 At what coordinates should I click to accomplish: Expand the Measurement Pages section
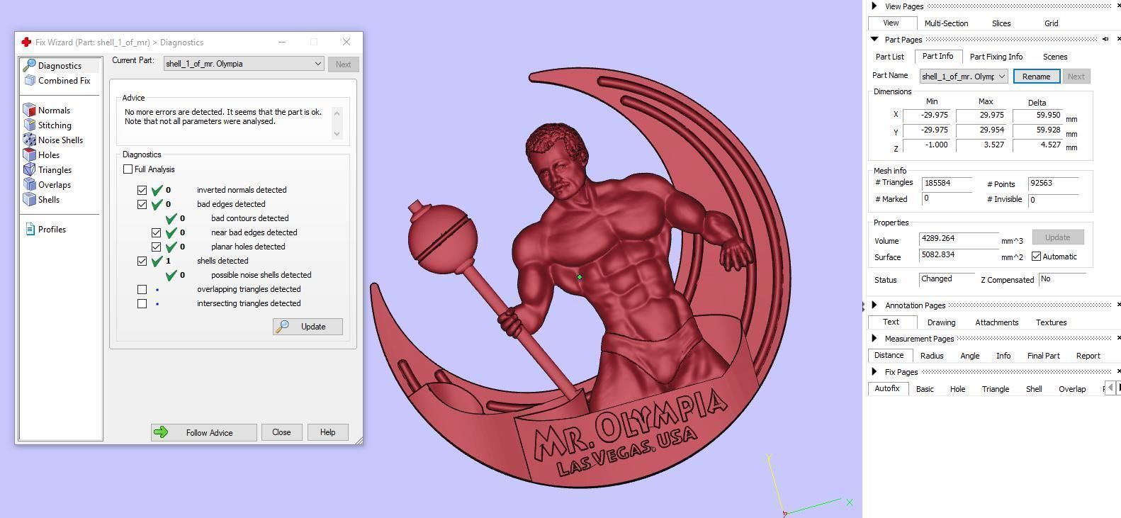(874, 338)
